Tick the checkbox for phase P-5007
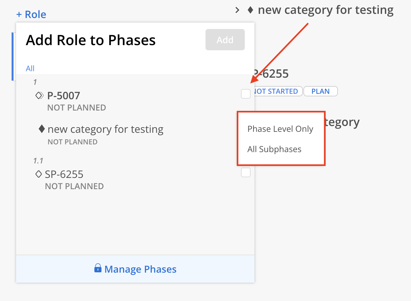 coord(246,94)
